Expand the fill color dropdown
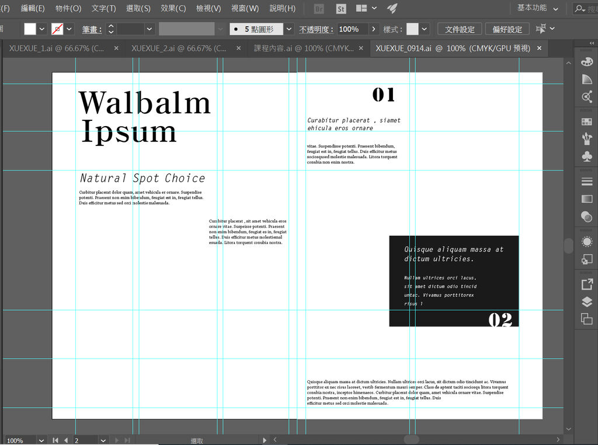Viewport: 598px width, 445px height. pos(42,29)
